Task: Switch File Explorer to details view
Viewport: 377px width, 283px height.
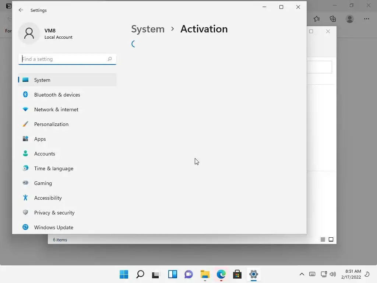Action: click(323, 240)
